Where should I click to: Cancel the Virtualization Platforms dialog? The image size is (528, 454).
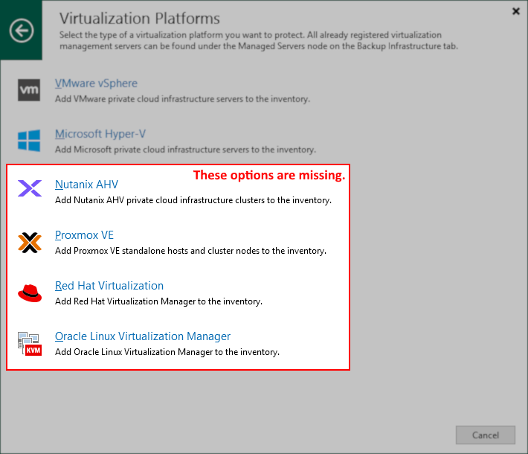[485, 435]
